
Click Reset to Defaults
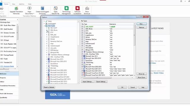(49, 87)
